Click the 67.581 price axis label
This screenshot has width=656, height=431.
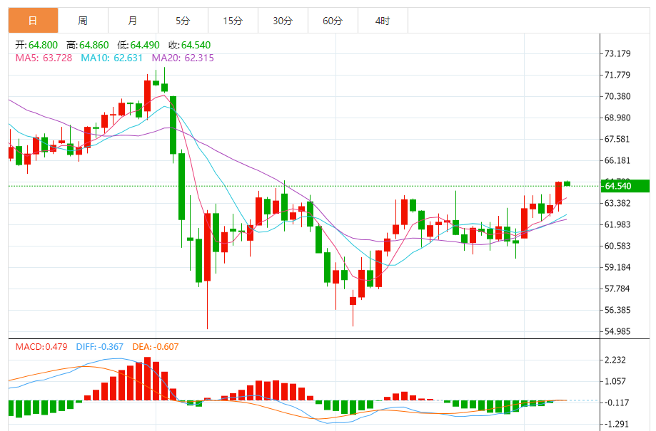tap(617, 139)
